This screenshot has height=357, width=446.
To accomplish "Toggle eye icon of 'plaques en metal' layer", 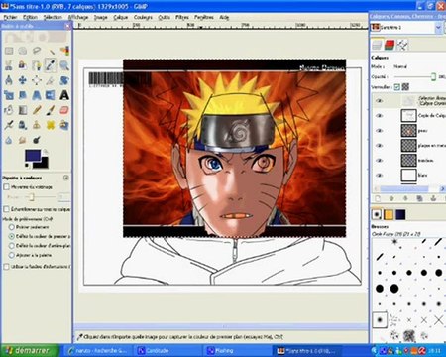I will pos(380,146).
